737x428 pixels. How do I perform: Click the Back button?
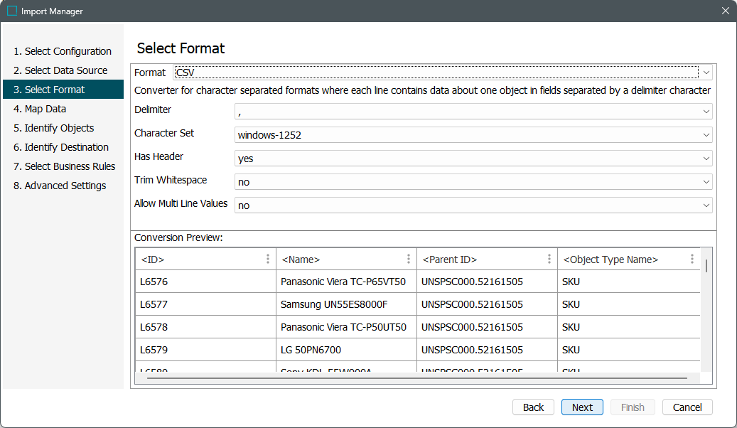[x=533, y=407]
